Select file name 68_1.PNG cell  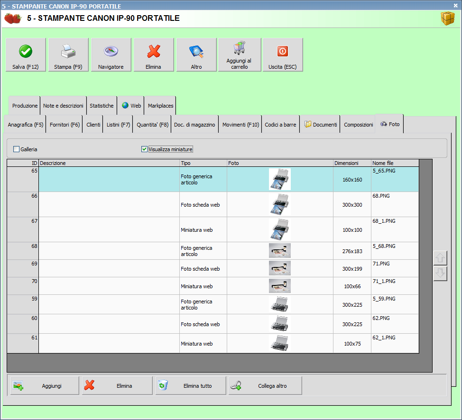395,230
